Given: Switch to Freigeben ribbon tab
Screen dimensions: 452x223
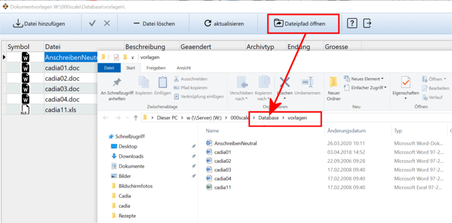Looking at the screenshot, I should coord(155,68).
